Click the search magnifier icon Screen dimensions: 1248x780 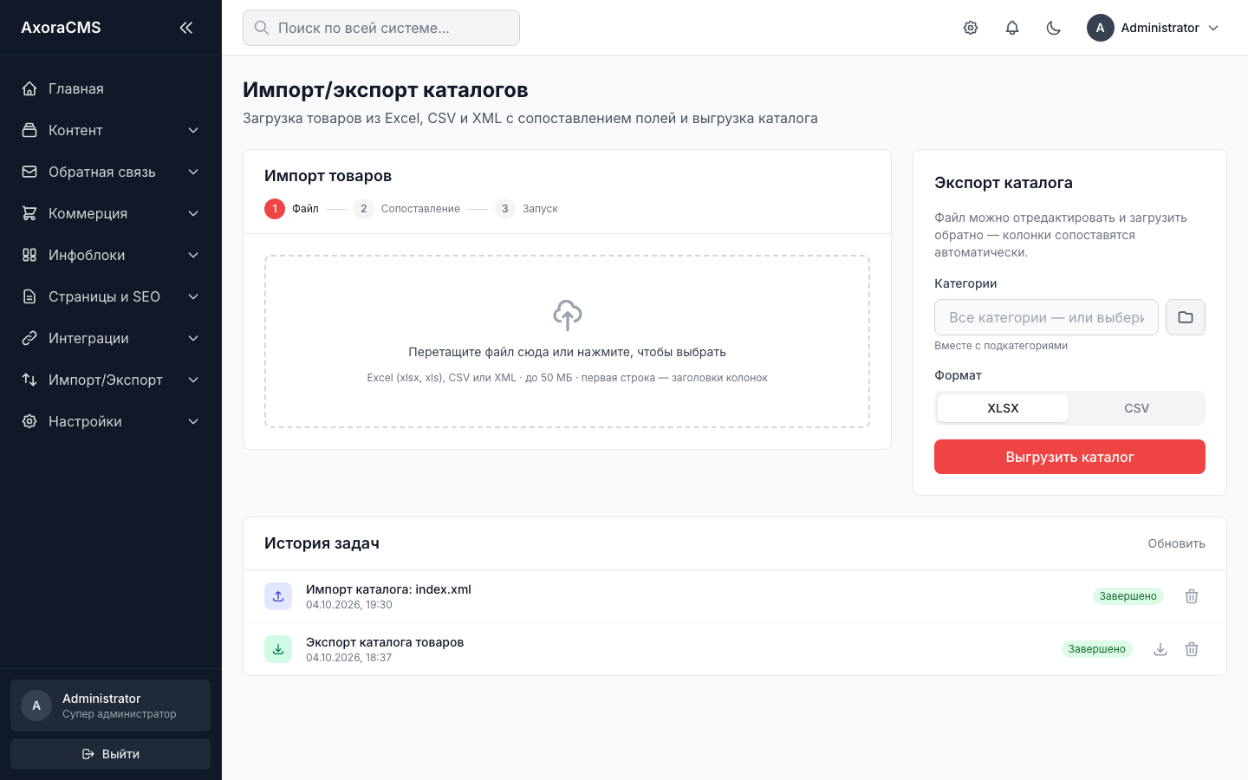pos(261,28)
